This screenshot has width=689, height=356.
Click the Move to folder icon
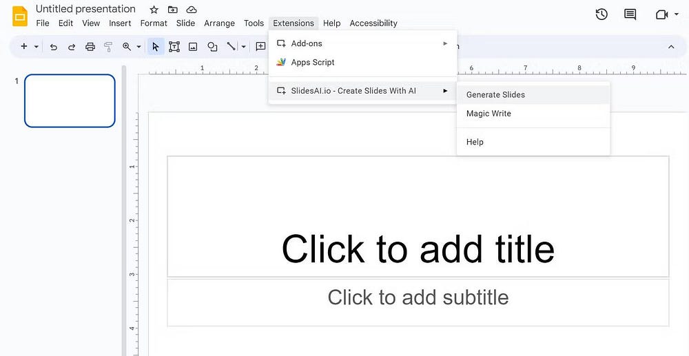173,10
